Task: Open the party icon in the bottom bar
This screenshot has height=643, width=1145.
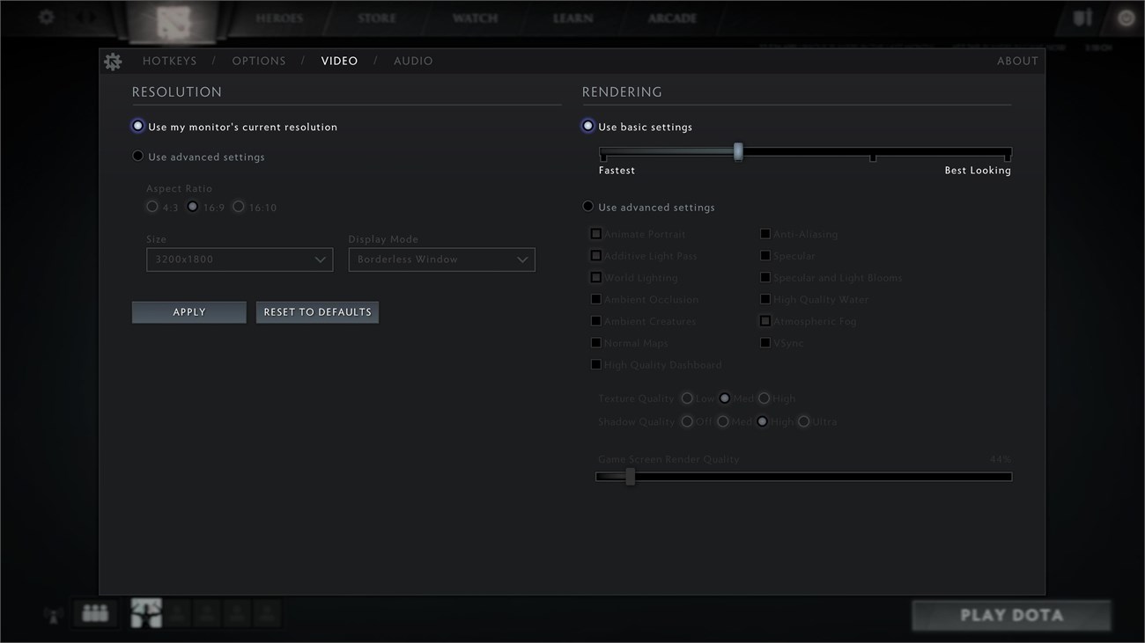Action: click(94, 613)
